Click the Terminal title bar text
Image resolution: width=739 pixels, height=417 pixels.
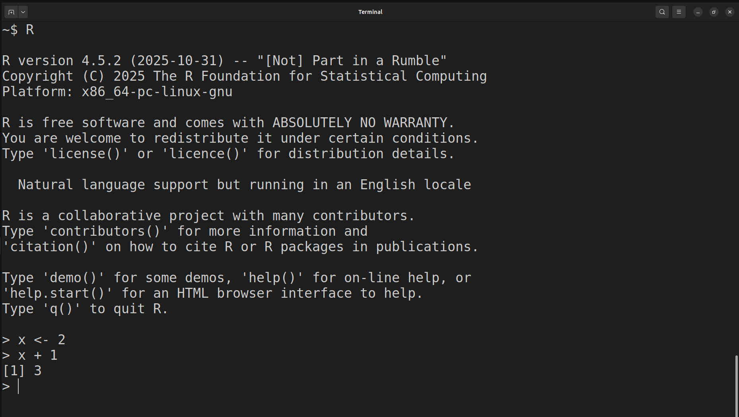[370, 12]
